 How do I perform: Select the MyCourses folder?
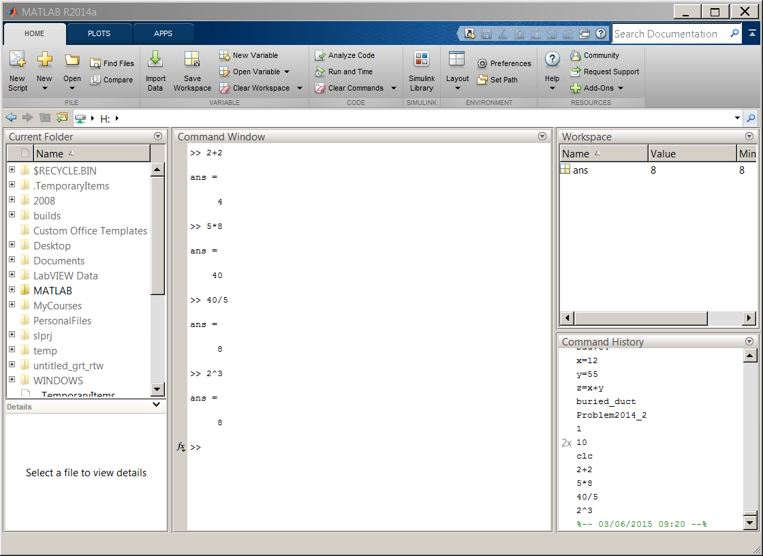click(57, 306)
